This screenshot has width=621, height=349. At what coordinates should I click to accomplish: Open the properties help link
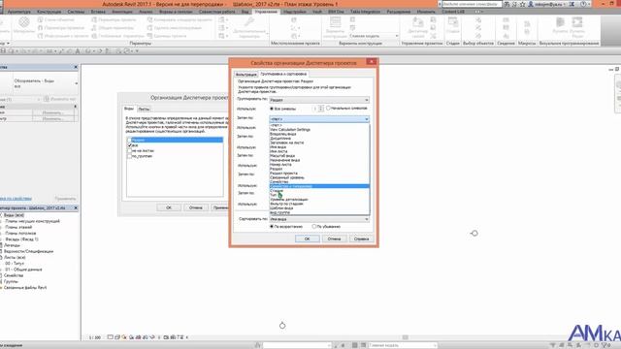pyautogui.click(x=16, y=198)
